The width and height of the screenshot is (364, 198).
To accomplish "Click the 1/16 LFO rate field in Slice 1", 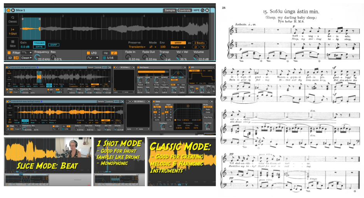I will click(x=110, y=58).
